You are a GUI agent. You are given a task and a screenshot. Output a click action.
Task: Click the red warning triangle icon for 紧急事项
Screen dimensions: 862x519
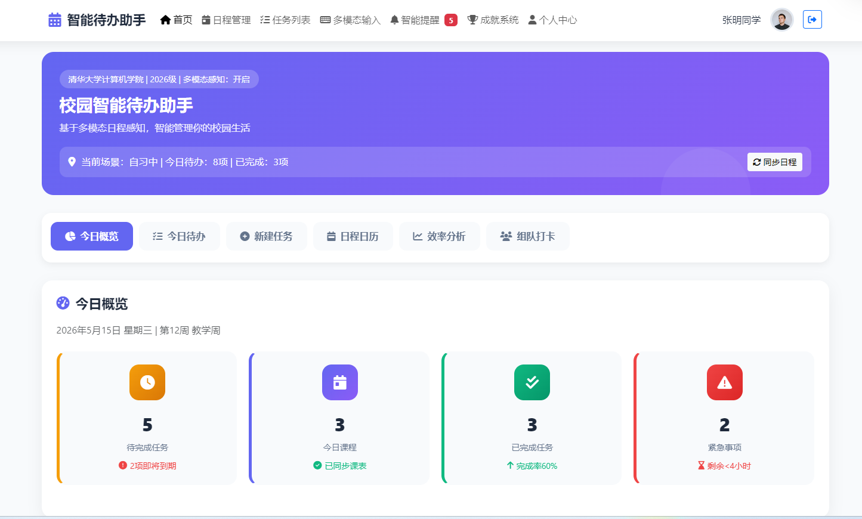click(725, 382)
